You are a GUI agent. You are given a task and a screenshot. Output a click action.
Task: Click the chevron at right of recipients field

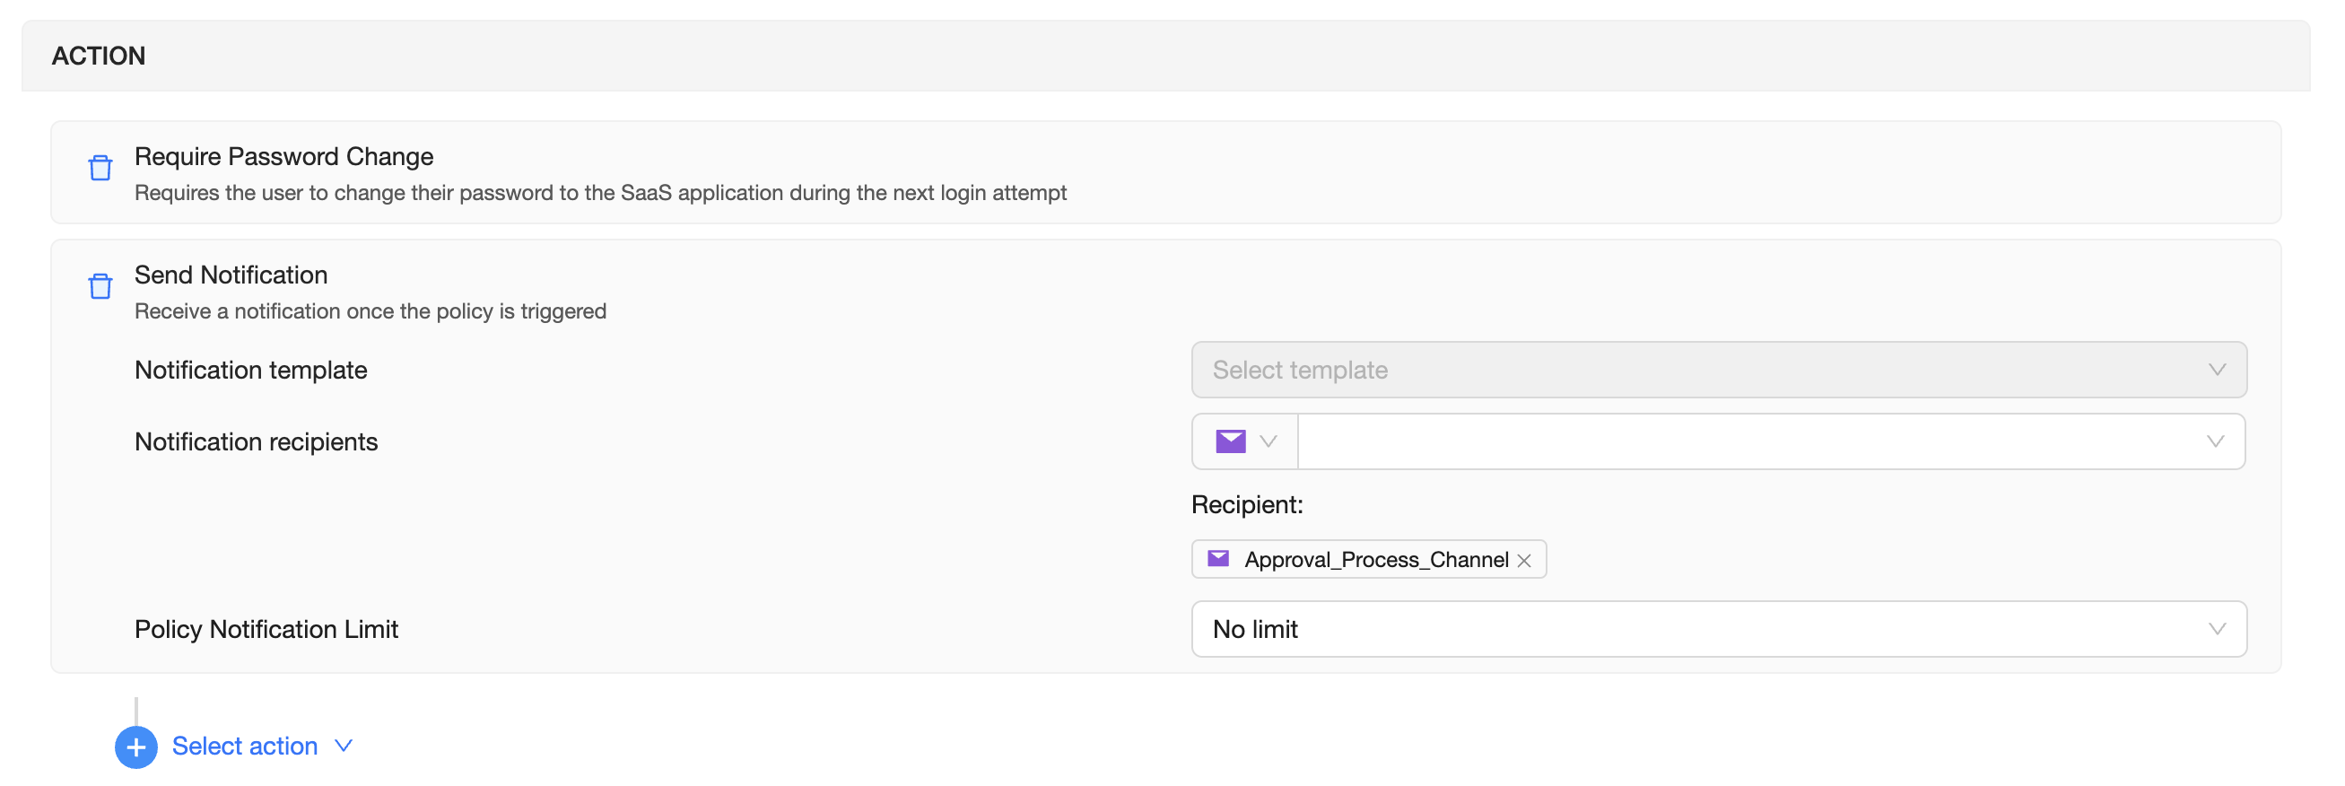[x=2215, y=441]
